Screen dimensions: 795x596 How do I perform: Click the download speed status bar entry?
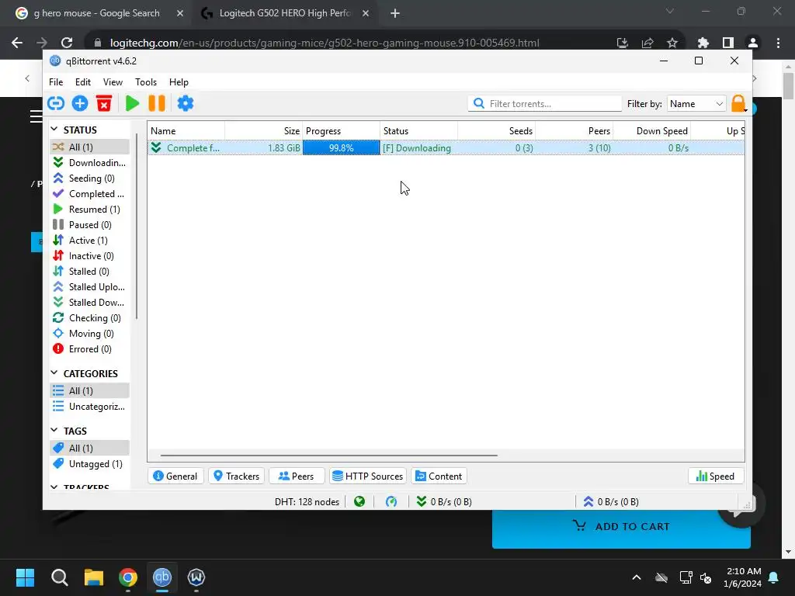tap(444, 502)
